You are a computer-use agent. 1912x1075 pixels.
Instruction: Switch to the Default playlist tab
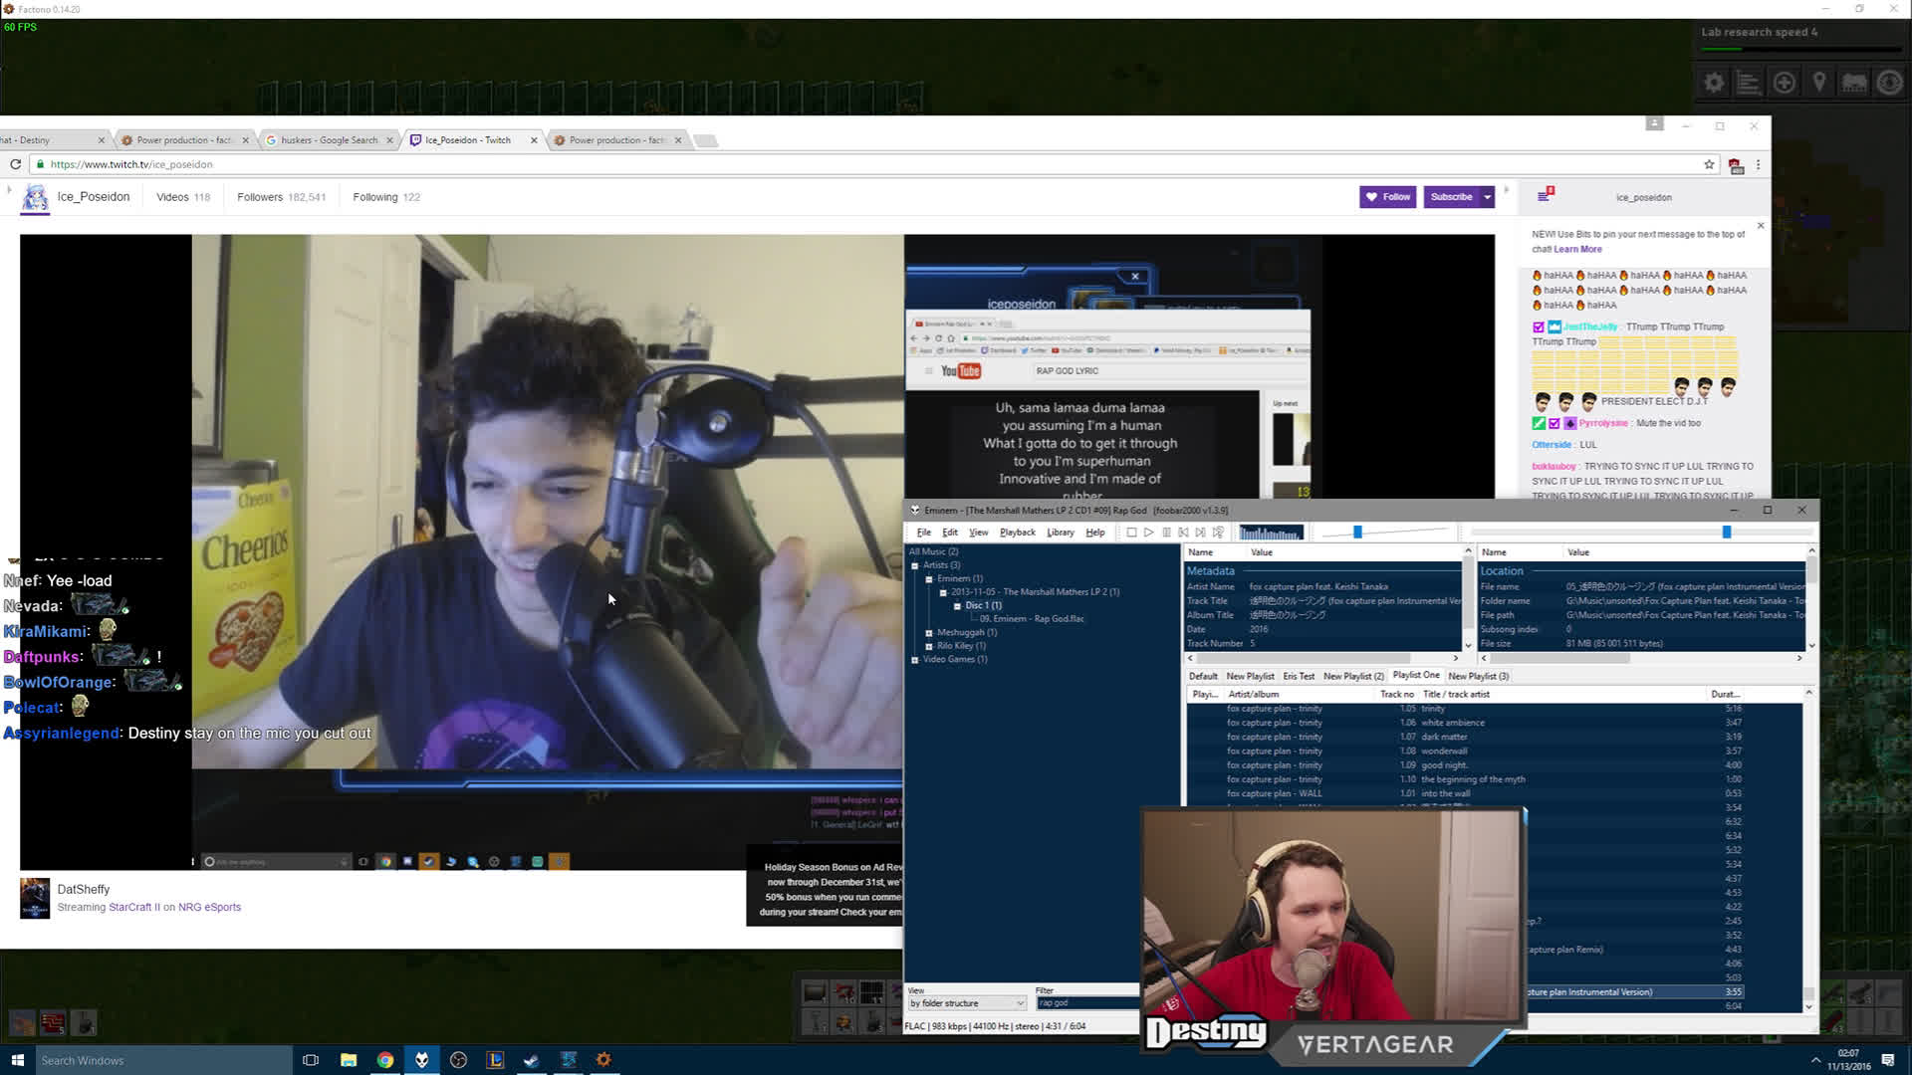pyautogui.click(x=1203, y=676)
